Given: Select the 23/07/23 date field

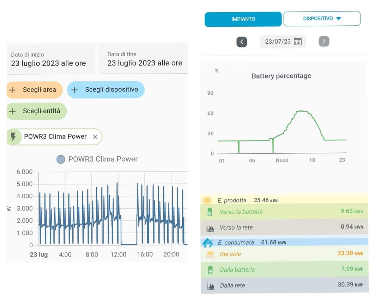Looking at the screenshot, I should click(x=283, y=42).
